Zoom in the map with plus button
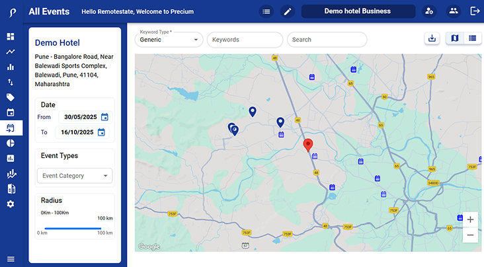Image resolution: width=484 pixels, height=267 pixels. tap(470, 220)
